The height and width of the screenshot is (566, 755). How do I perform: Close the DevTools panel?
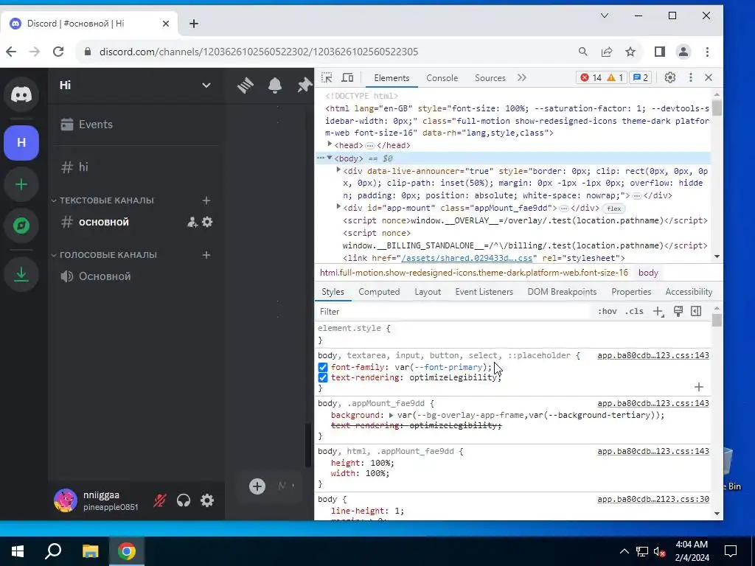click(x=709, y=77)
